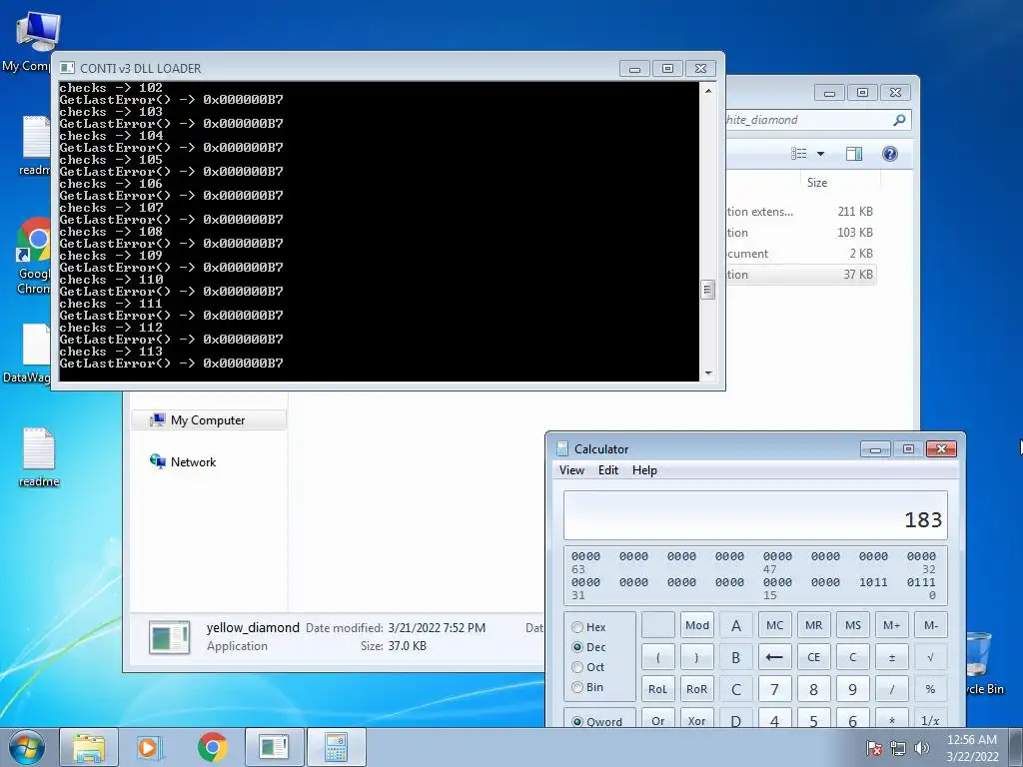Click the MS memory store button
1023x767 pixels.
tap(853, 625)
